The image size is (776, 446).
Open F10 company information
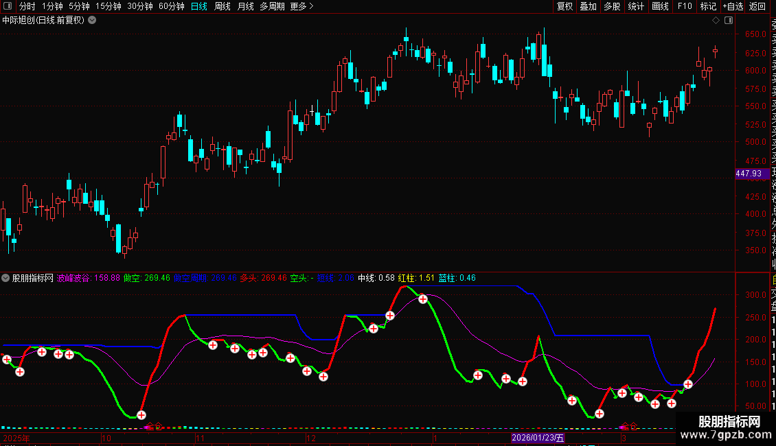(x=685, y=6)
